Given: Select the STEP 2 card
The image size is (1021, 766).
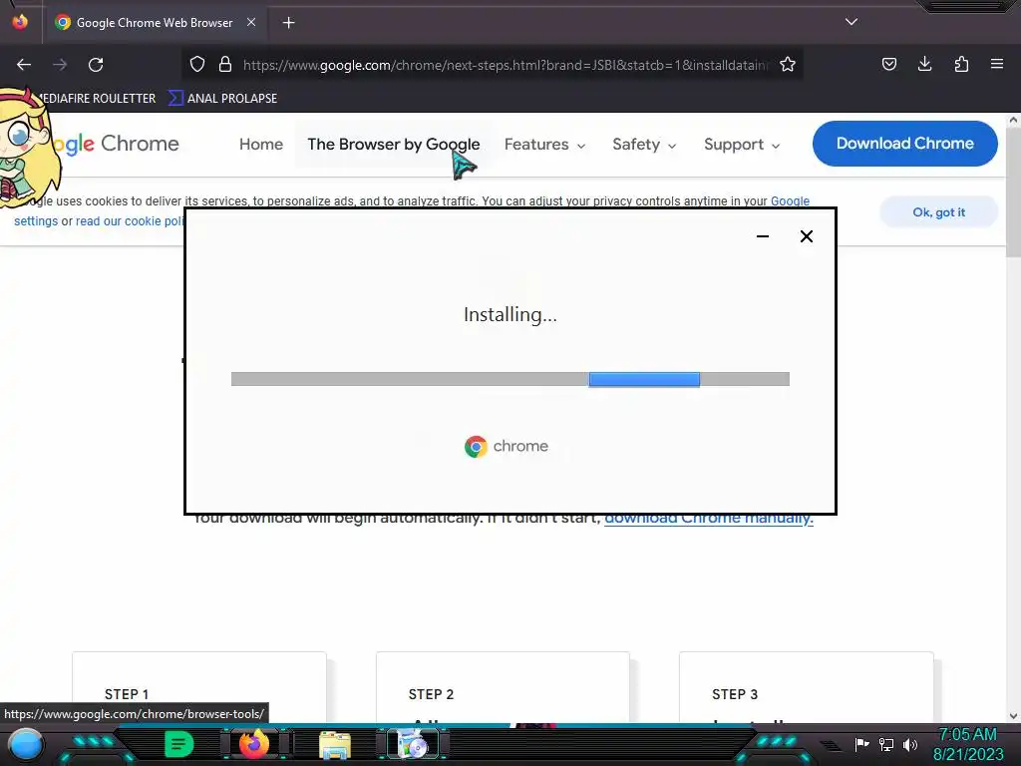Looking at the screenshot, I should click(x=503, y=687).
